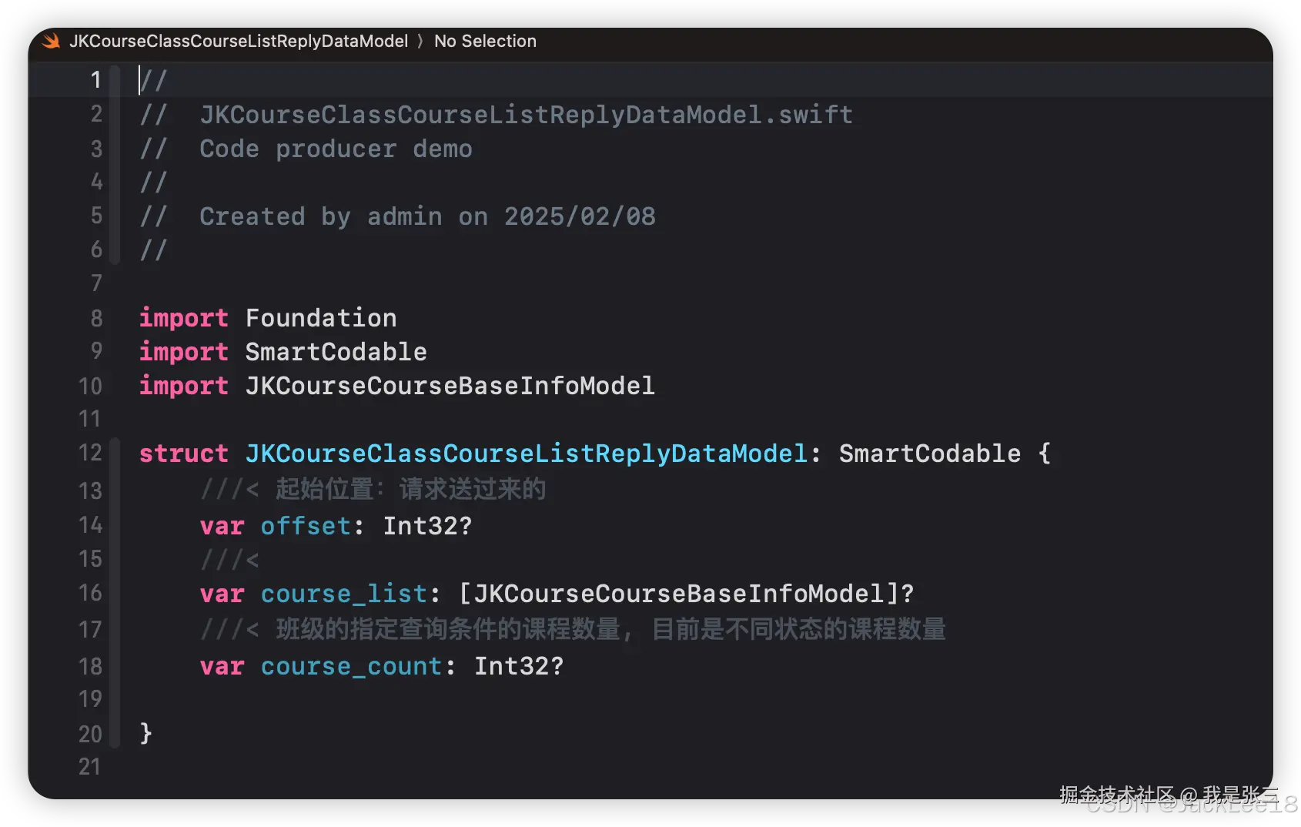Click the course_list property name

(343, 594)
